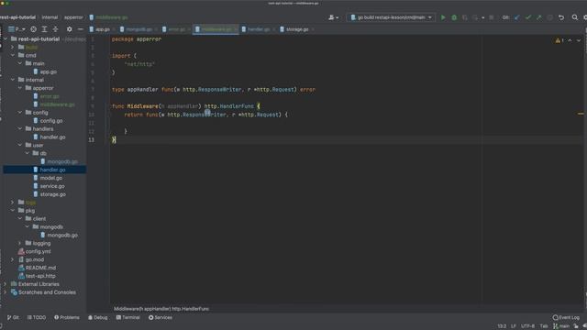Rollback changes with the undo arrow icon
Screen dimensions: 587x330
(561, 17)
